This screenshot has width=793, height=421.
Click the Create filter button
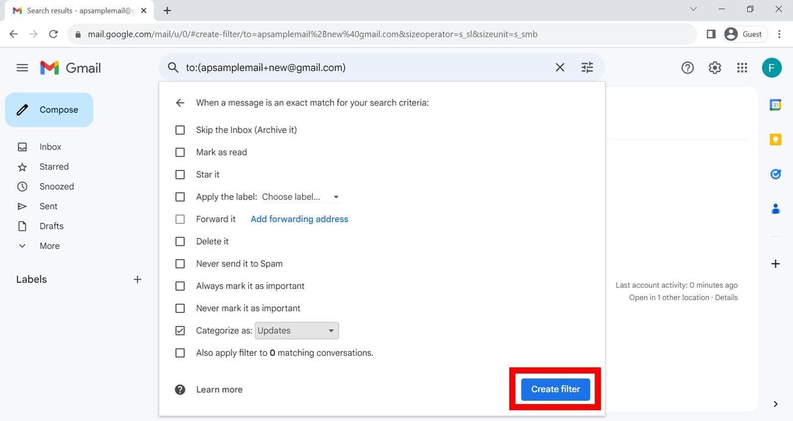click(x=554, y=389)
